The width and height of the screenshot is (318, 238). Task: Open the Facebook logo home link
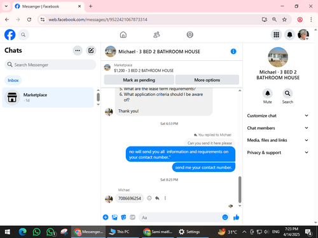coord(10,35)
